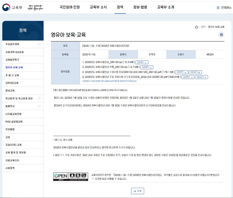Download the 신구조문대비표 PDF file
Screen dimensions: 233x198
[188, 77]
